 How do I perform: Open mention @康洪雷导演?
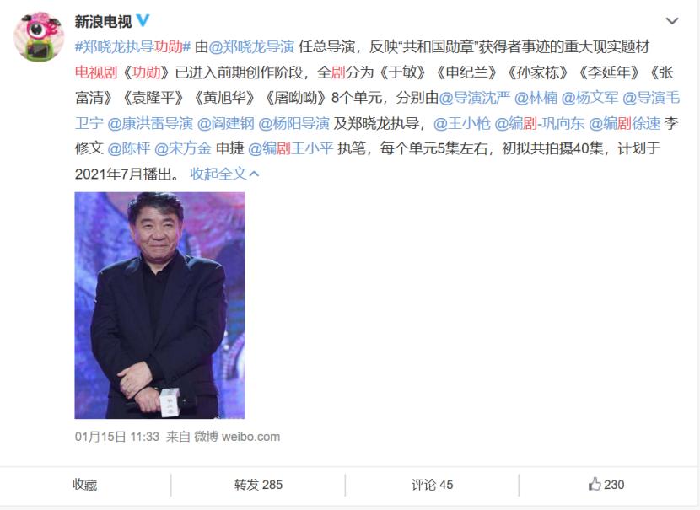(150, 123)
